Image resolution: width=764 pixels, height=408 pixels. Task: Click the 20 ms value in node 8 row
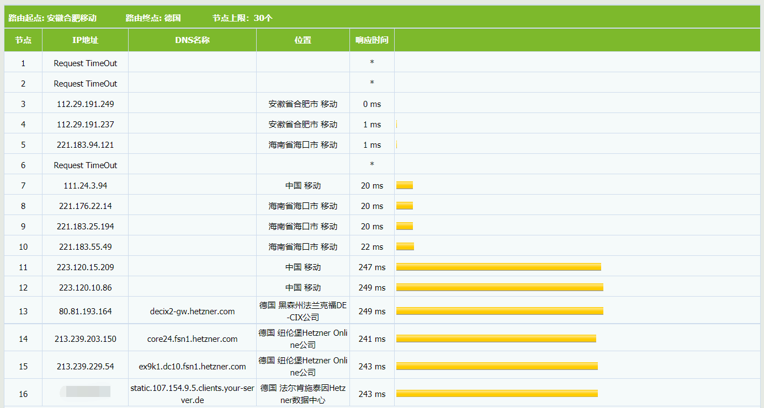372,206
